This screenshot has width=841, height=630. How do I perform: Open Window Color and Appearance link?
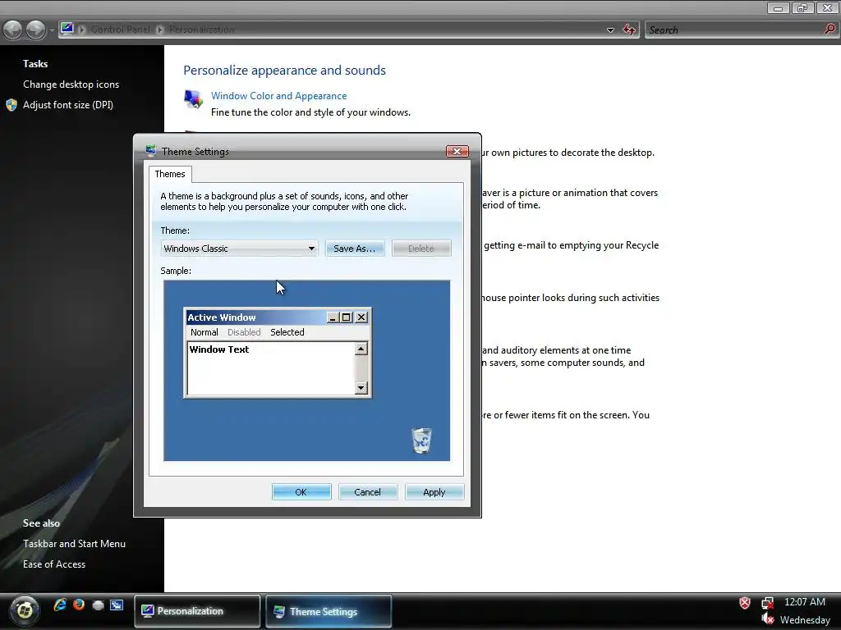(278, 96)
